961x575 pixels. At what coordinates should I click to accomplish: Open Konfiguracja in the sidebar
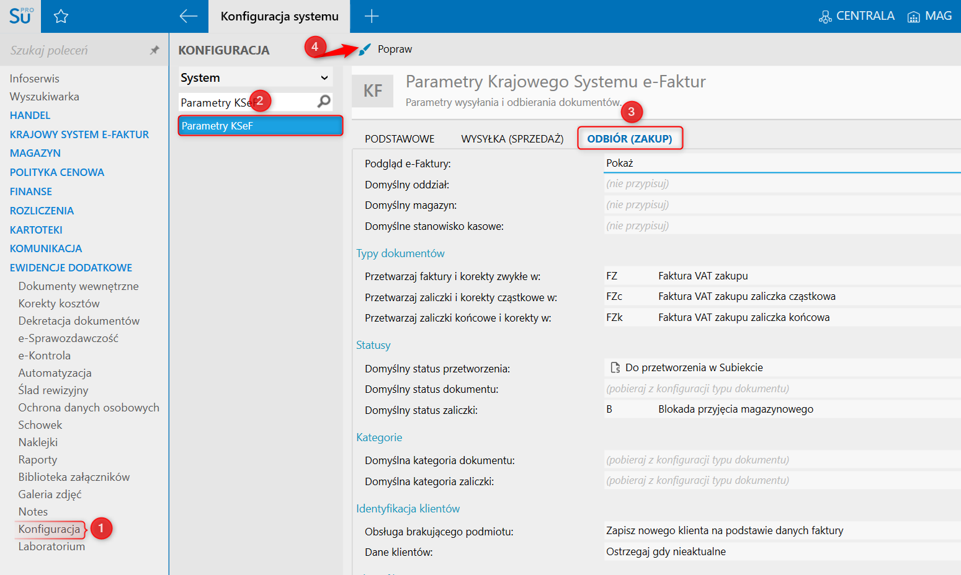click(x=49, y=529)
